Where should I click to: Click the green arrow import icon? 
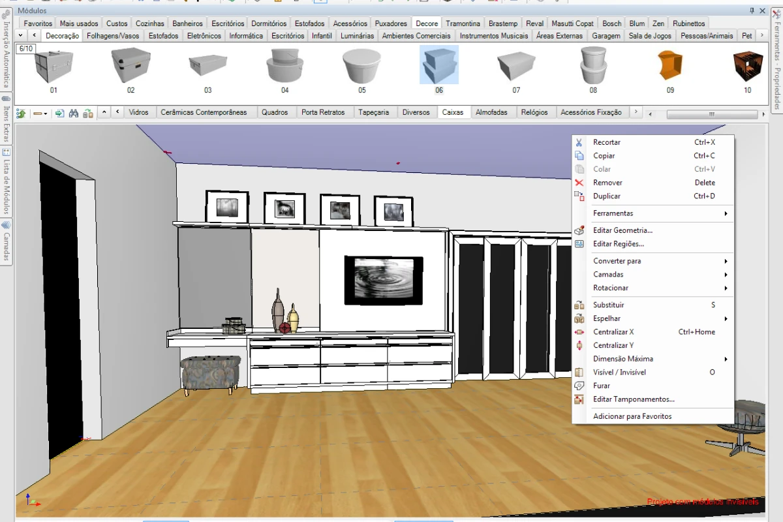59,113
